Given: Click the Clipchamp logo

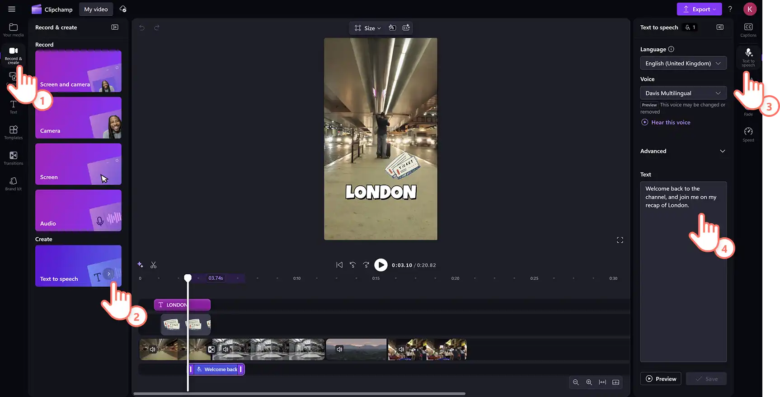Looking at the screenshot, I should click(x=52, y=9).
